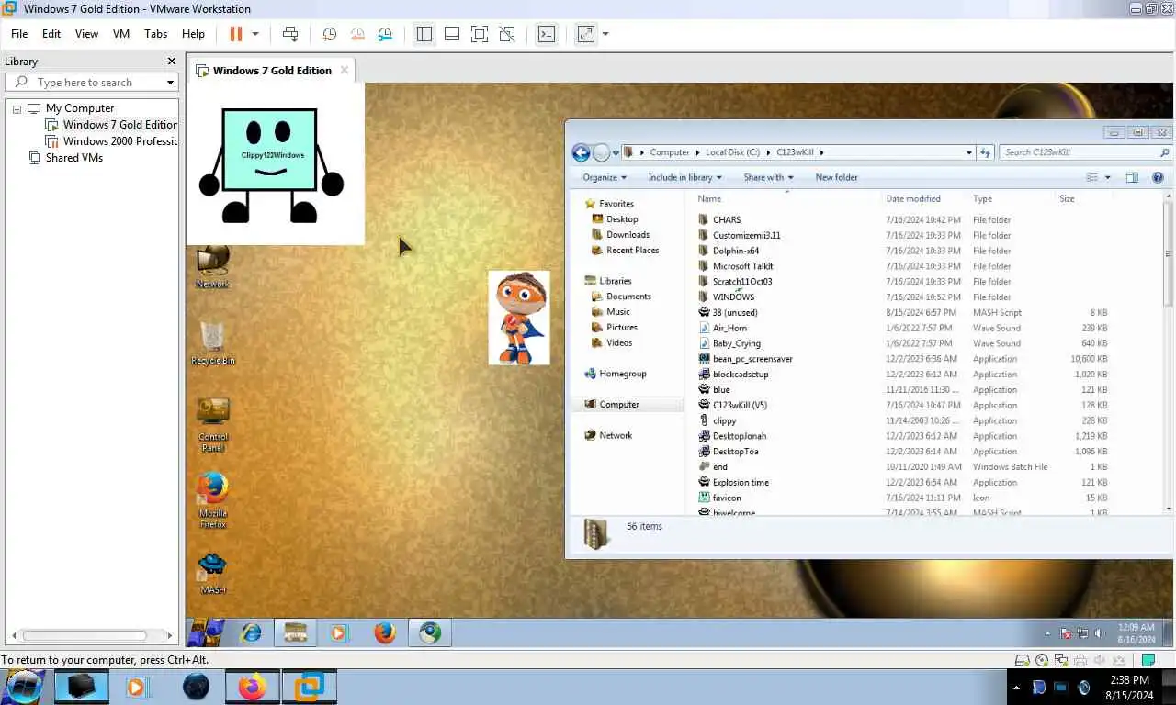The height and width of the screenshot is (705, 1176).
Task: Click the Library panel horizontal scrollbar
Action: click(x=85, y=635)
